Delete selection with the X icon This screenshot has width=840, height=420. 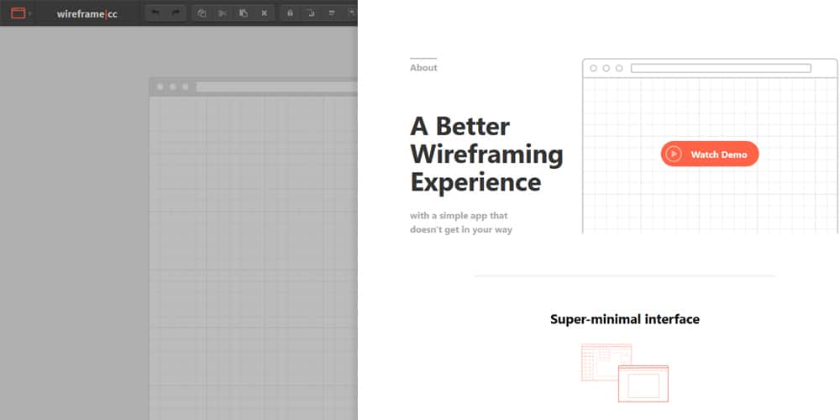(x=264, y=13)
